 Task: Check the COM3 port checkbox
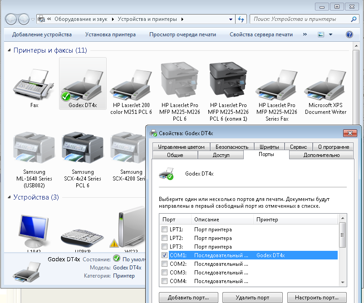point(164,272)
